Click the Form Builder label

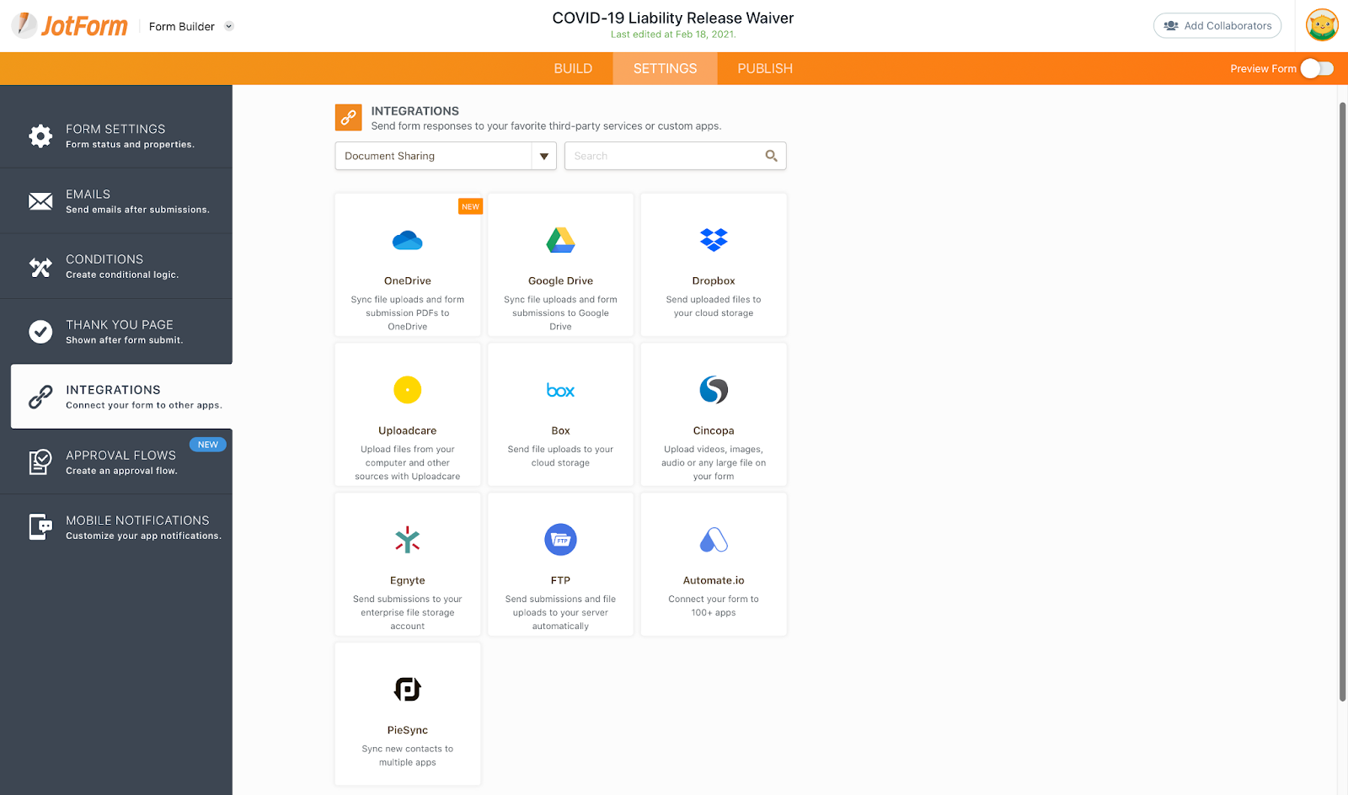(182, 27)
